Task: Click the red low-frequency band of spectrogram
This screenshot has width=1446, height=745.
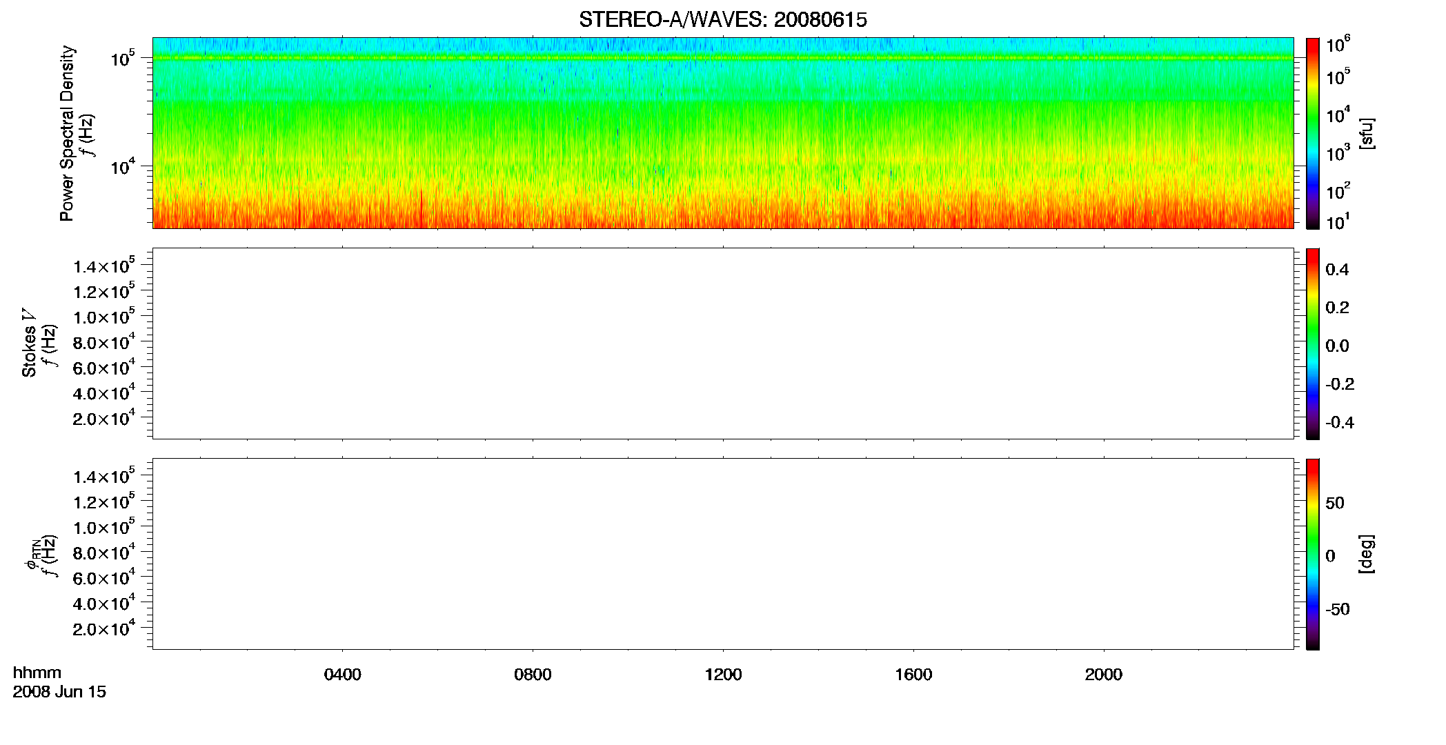Action: pos(723,215)
